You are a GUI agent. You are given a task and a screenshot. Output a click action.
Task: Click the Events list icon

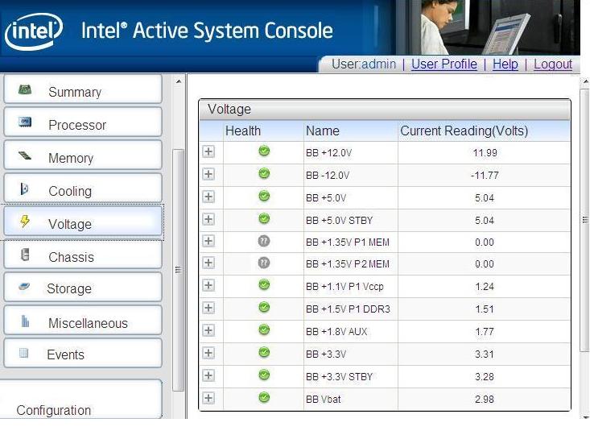click(23, 353)
